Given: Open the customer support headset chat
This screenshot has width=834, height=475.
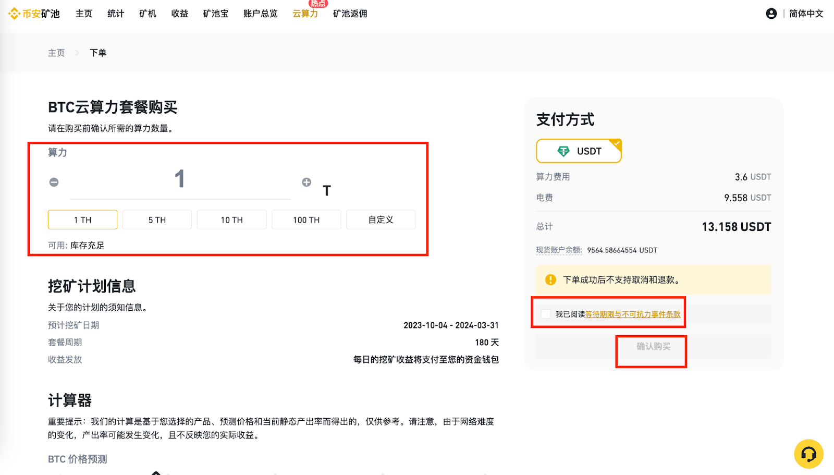Looking at the screenshot, I should coord(808,454).
